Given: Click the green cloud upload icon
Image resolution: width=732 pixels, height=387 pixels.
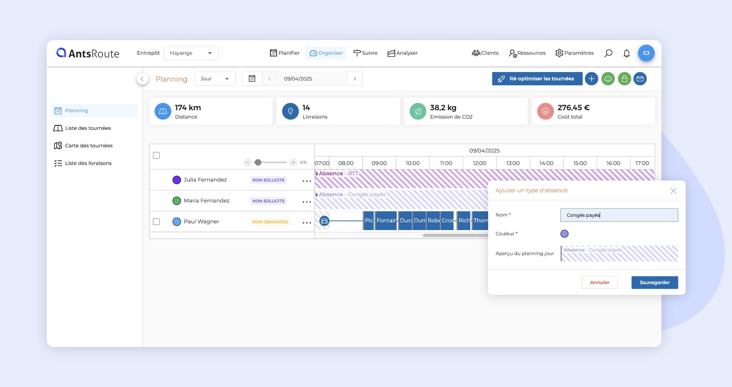Looking at the screenshot, I should [608, 79].
